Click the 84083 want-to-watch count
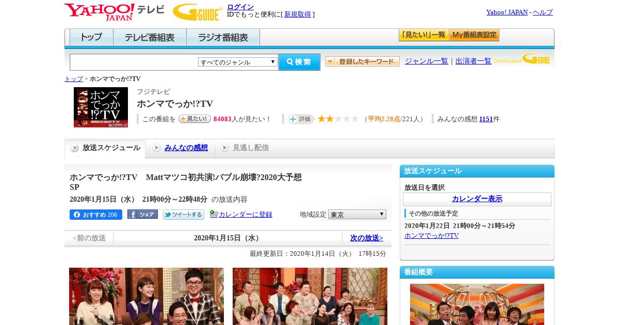619x325 pixels. click(x=222, y=119)
